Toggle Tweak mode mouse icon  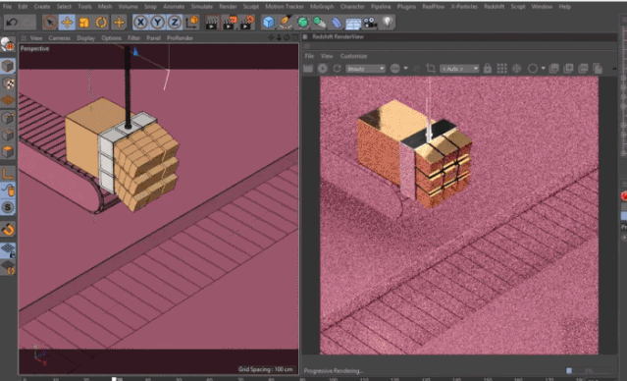[8, 190]
